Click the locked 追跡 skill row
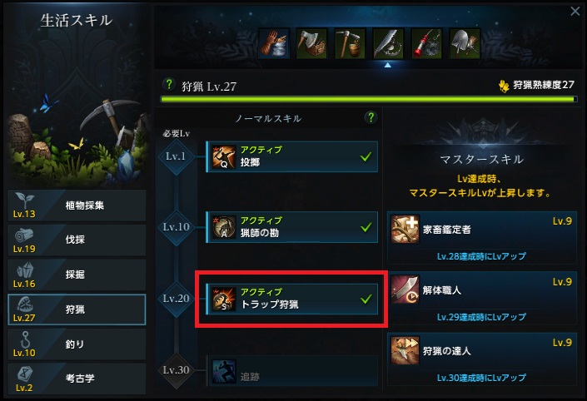 click(292, 371)
